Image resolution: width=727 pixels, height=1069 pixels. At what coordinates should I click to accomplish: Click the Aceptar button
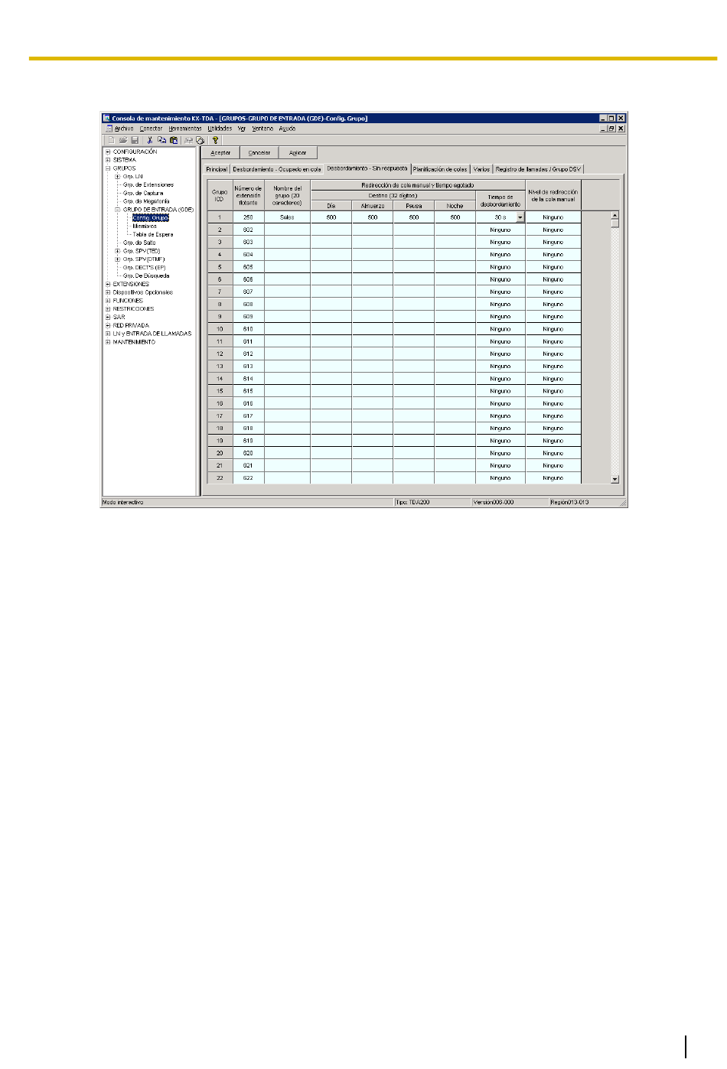click(220, 153)
